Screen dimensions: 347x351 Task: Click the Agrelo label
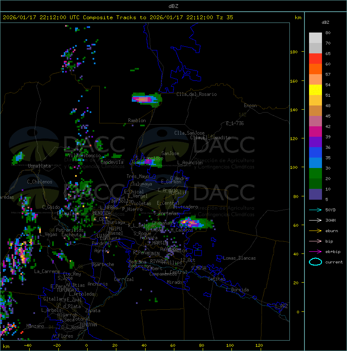102,251
